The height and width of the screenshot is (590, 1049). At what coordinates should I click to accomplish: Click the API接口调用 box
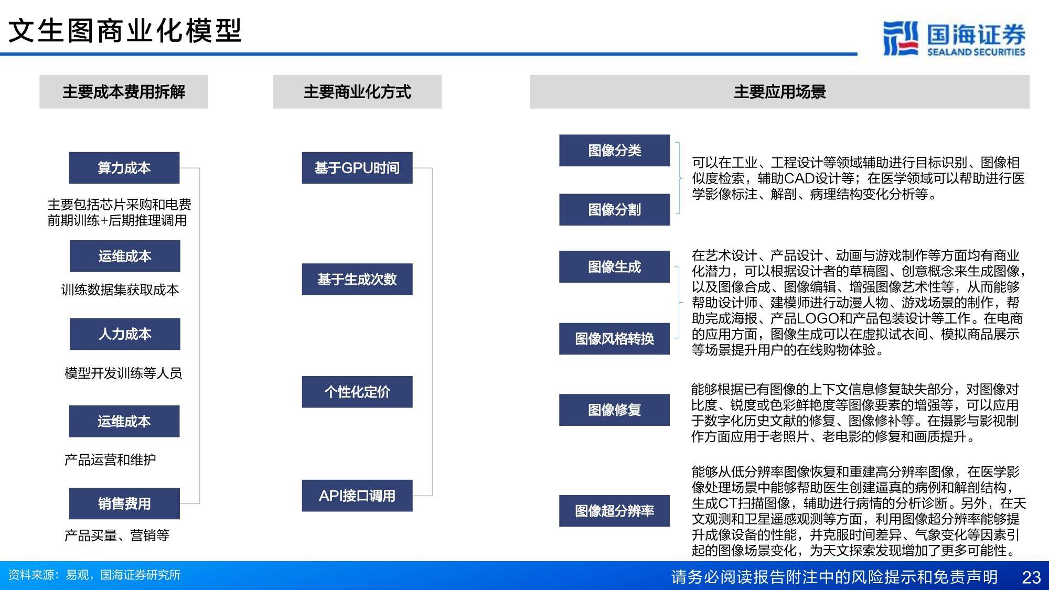pos(357,496)
